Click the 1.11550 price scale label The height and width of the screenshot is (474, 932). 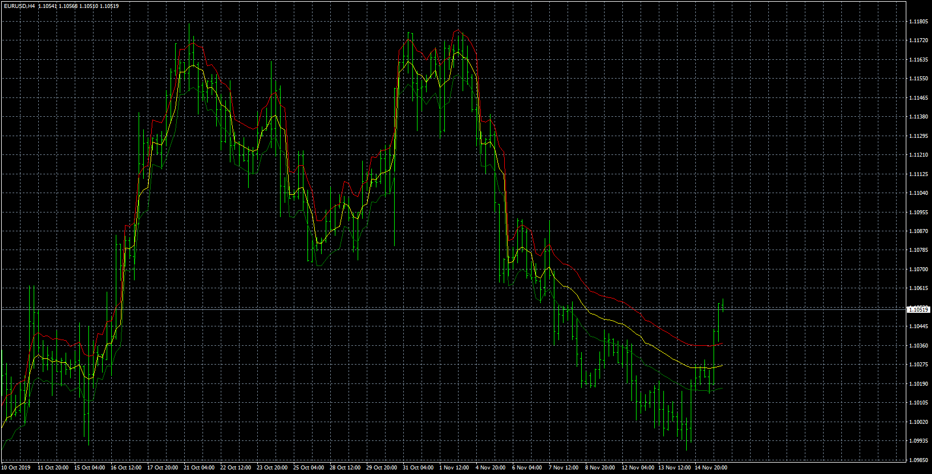pos(918,79)
